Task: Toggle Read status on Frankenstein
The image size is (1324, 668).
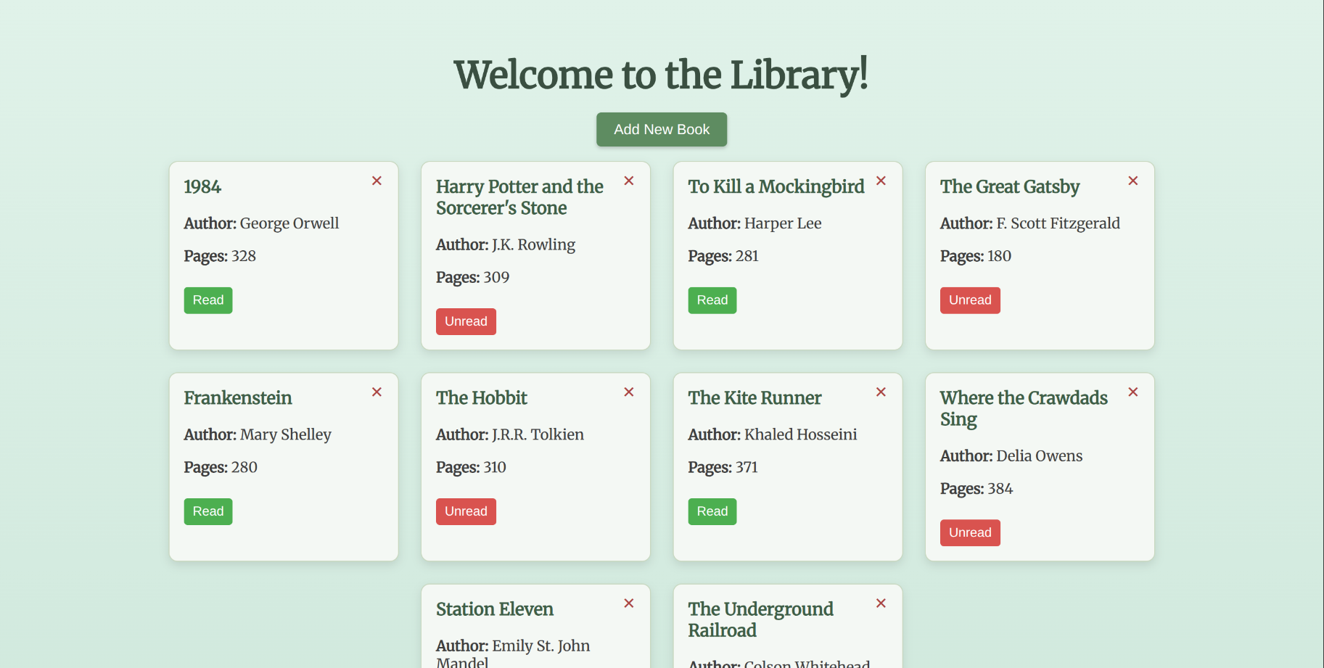Action: (x=208, y=511)
